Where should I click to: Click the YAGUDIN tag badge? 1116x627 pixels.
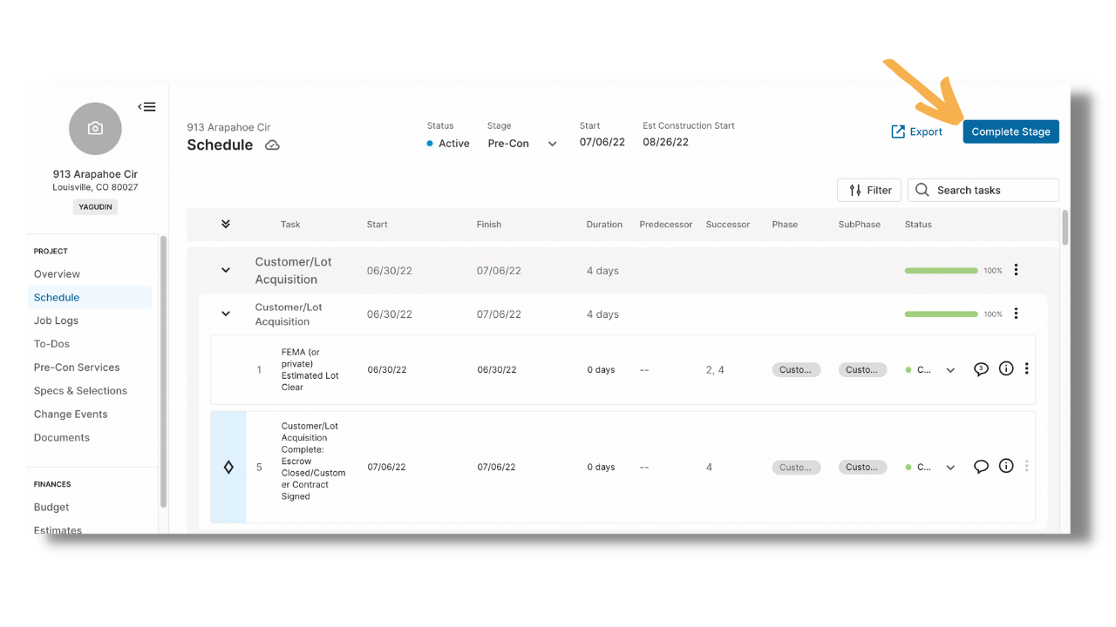click(95, 207)
